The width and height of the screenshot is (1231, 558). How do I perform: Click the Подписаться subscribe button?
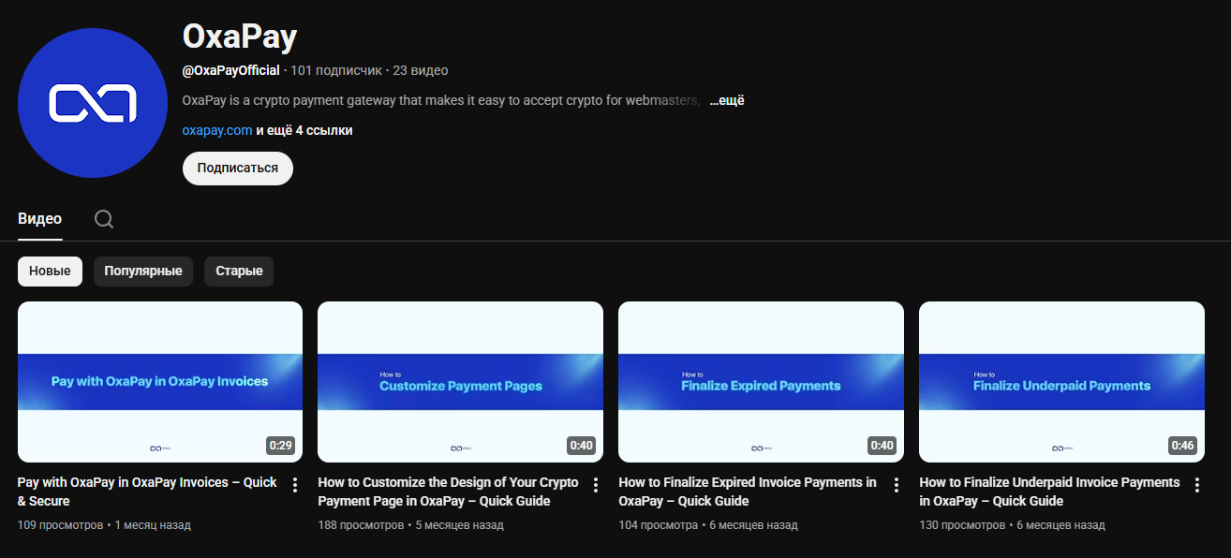click(238, 169)
